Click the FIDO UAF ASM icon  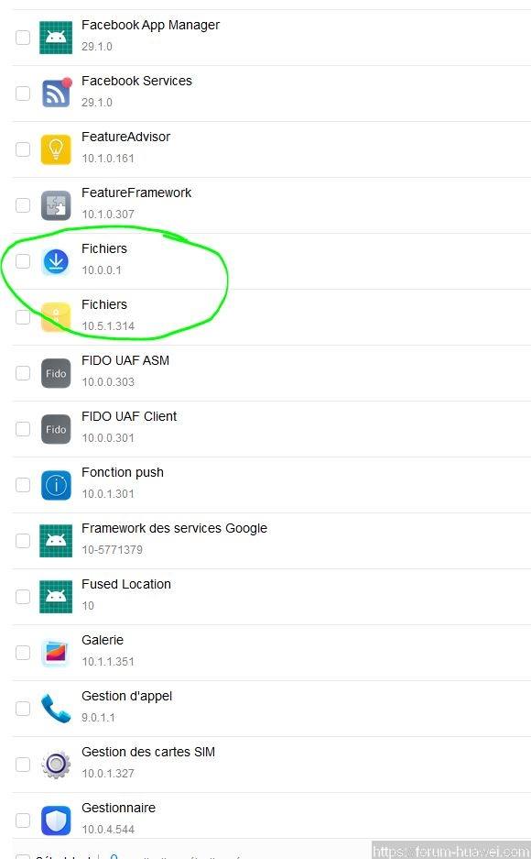56,373
